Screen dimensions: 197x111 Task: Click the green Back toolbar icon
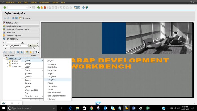[x=39, y=8]
